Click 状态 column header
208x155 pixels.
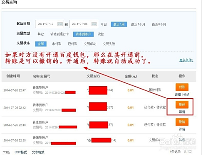click(155, 76)
